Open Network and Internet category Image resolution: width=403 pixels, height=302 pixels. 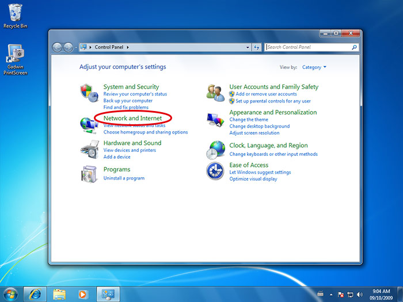(x=132, y=118)
